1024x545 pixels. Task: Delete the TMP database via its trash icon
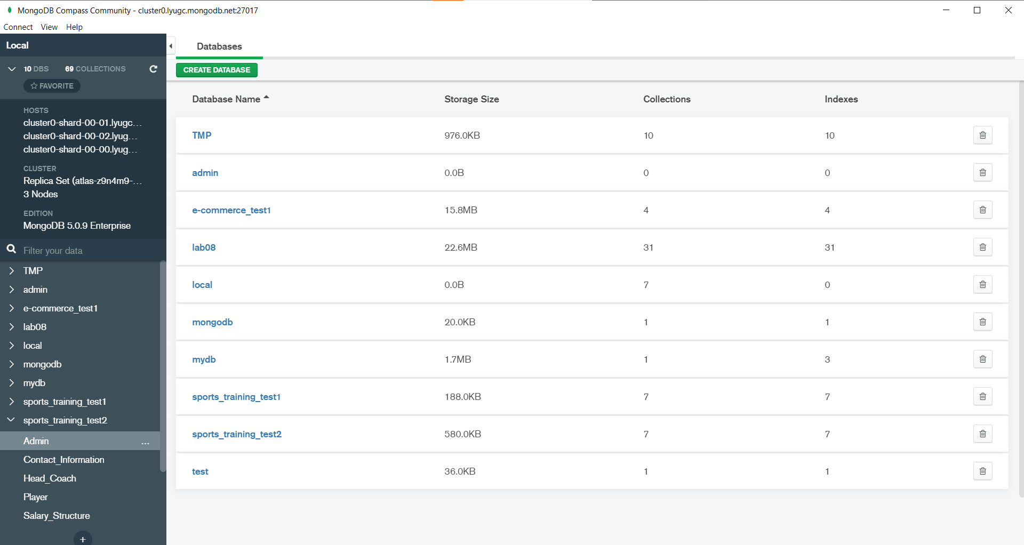[x=983, y=135]
